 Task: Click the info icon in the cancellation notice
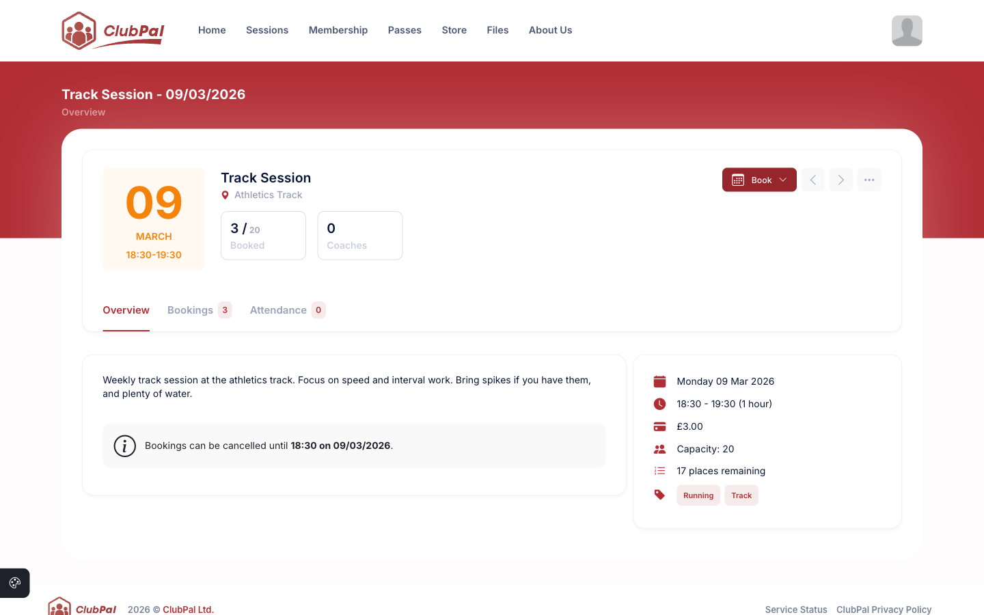(x=125, y=446)
